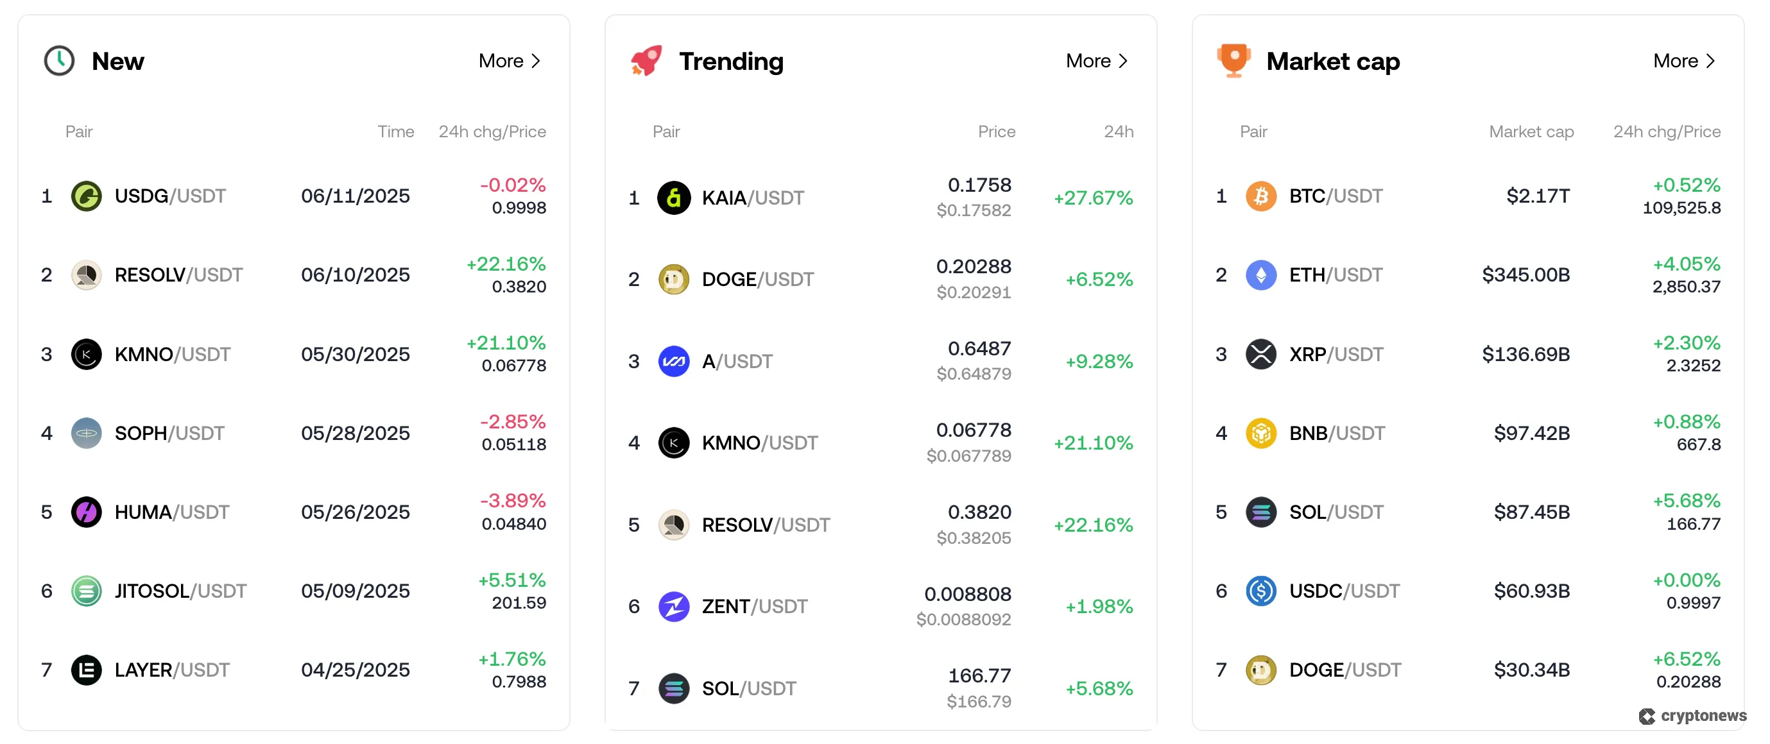The width and height of the screenshot is (1770, 744).
Task: Click the DOGE coin icon in Trending
Action: pyautogui.click(x=674, y=279)
